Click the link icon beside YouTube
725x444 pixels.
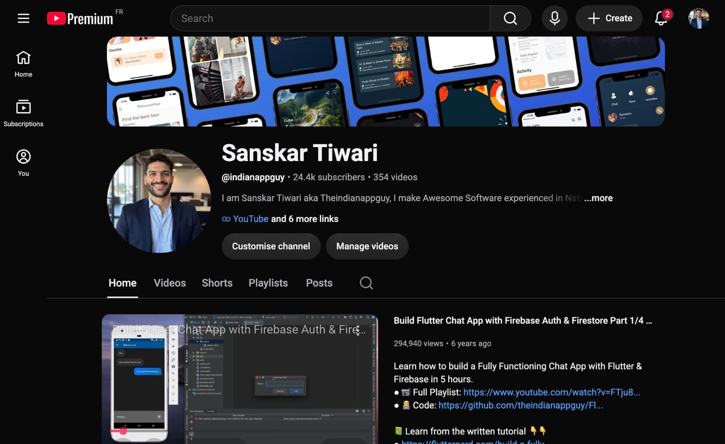226,219
